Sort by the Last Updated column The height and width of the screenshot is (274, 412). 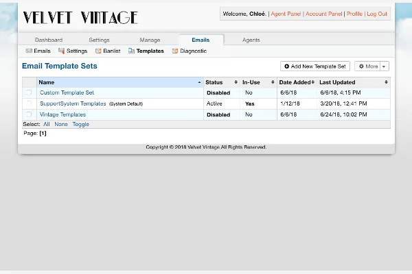pyautogui.click(x=354, y=82)
